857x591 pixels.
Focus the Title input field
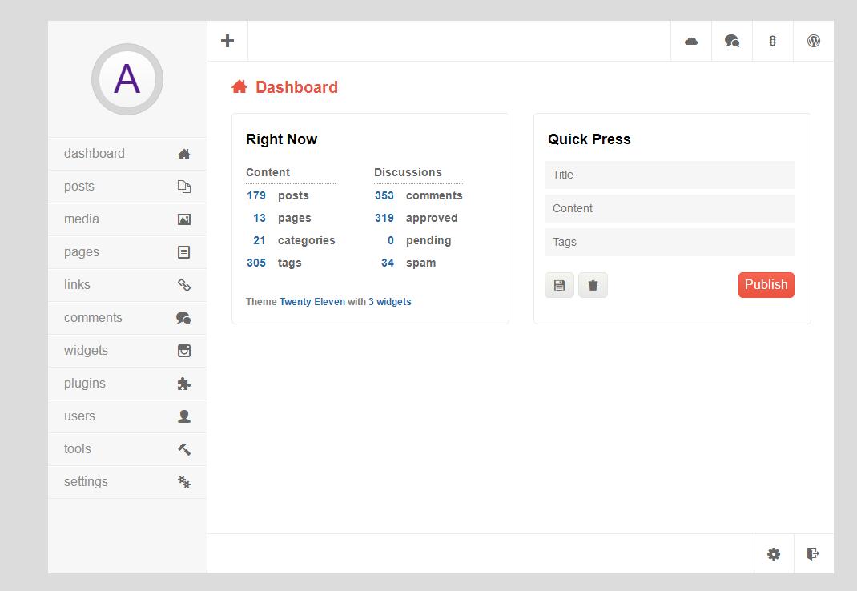[x=669, y=175]
